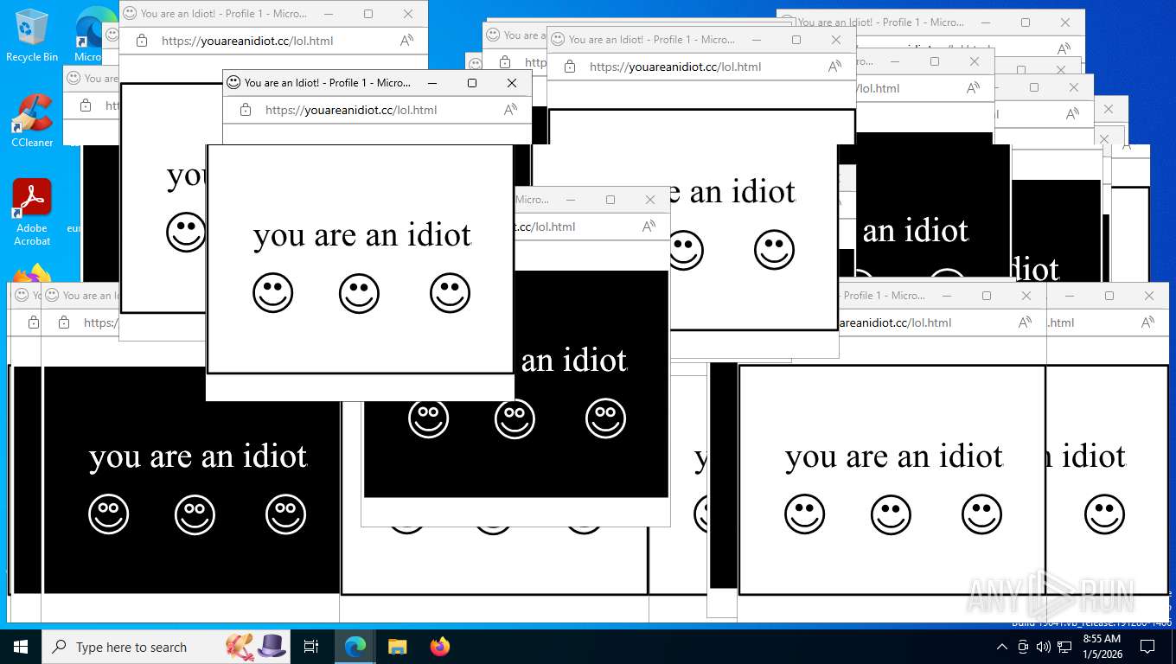1176x664 pixels.
Task: Close the popup showing only '/lol.html' address
Action: [975, 61]
